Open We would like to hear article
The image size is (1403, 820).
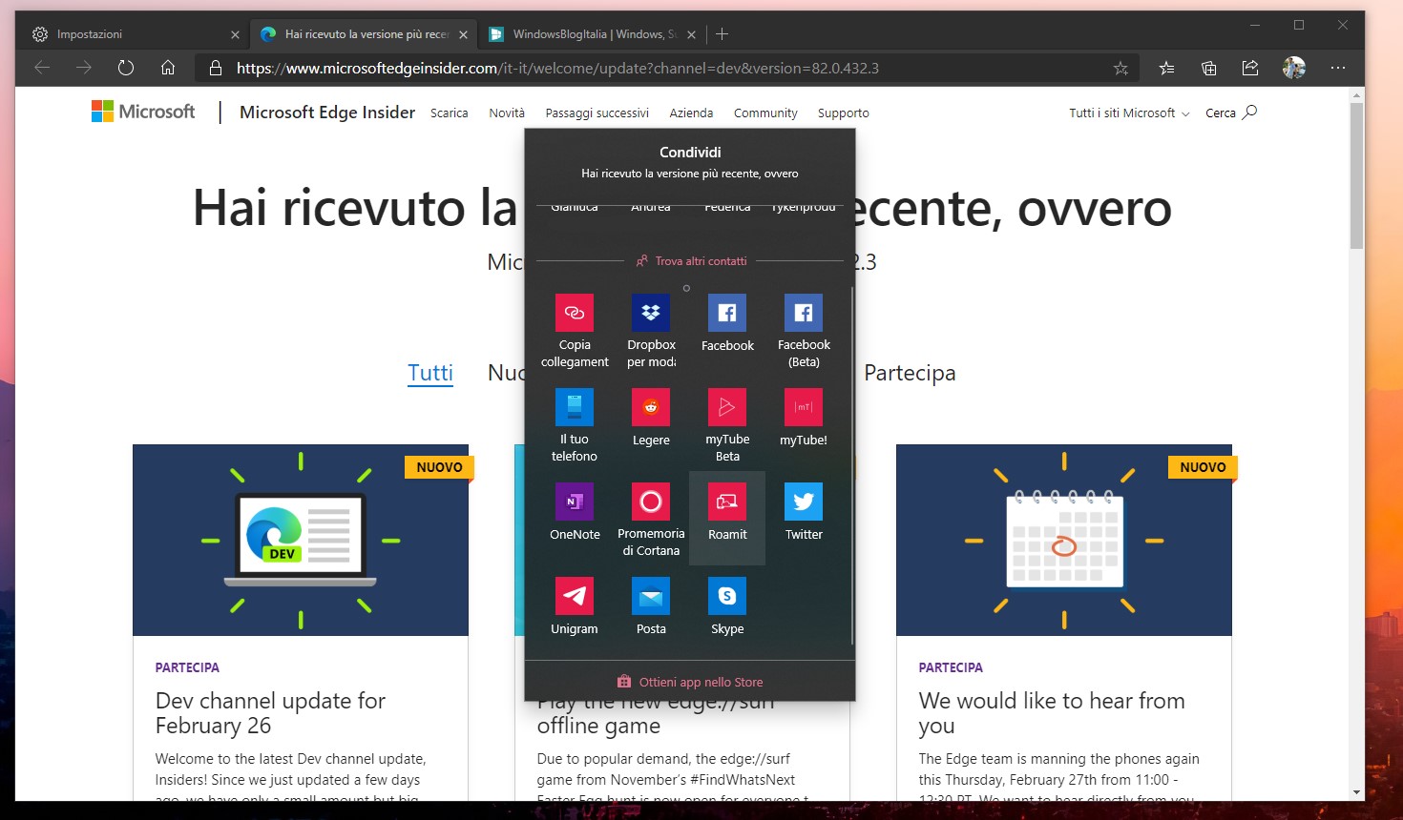coord(1052,713)
